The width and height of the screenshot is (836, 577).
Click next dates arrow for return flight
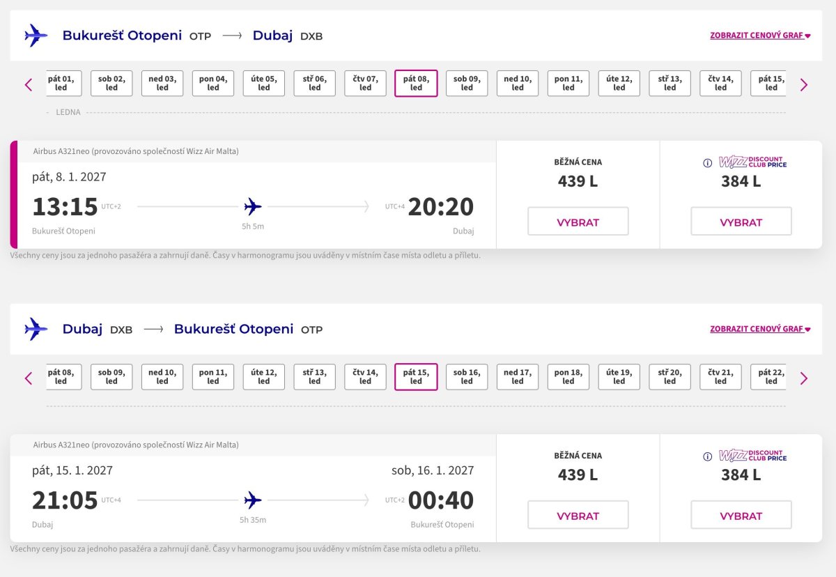(804, 378)
